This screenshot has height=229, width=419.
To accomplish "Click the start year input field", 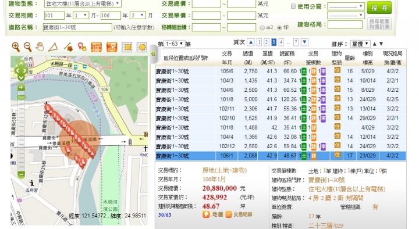I will coord(54,16).
